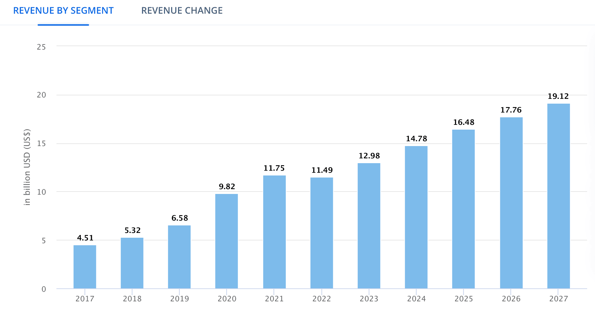Click the 2027 x-axis year label
The image size is (595, 314).
point(558,299)
